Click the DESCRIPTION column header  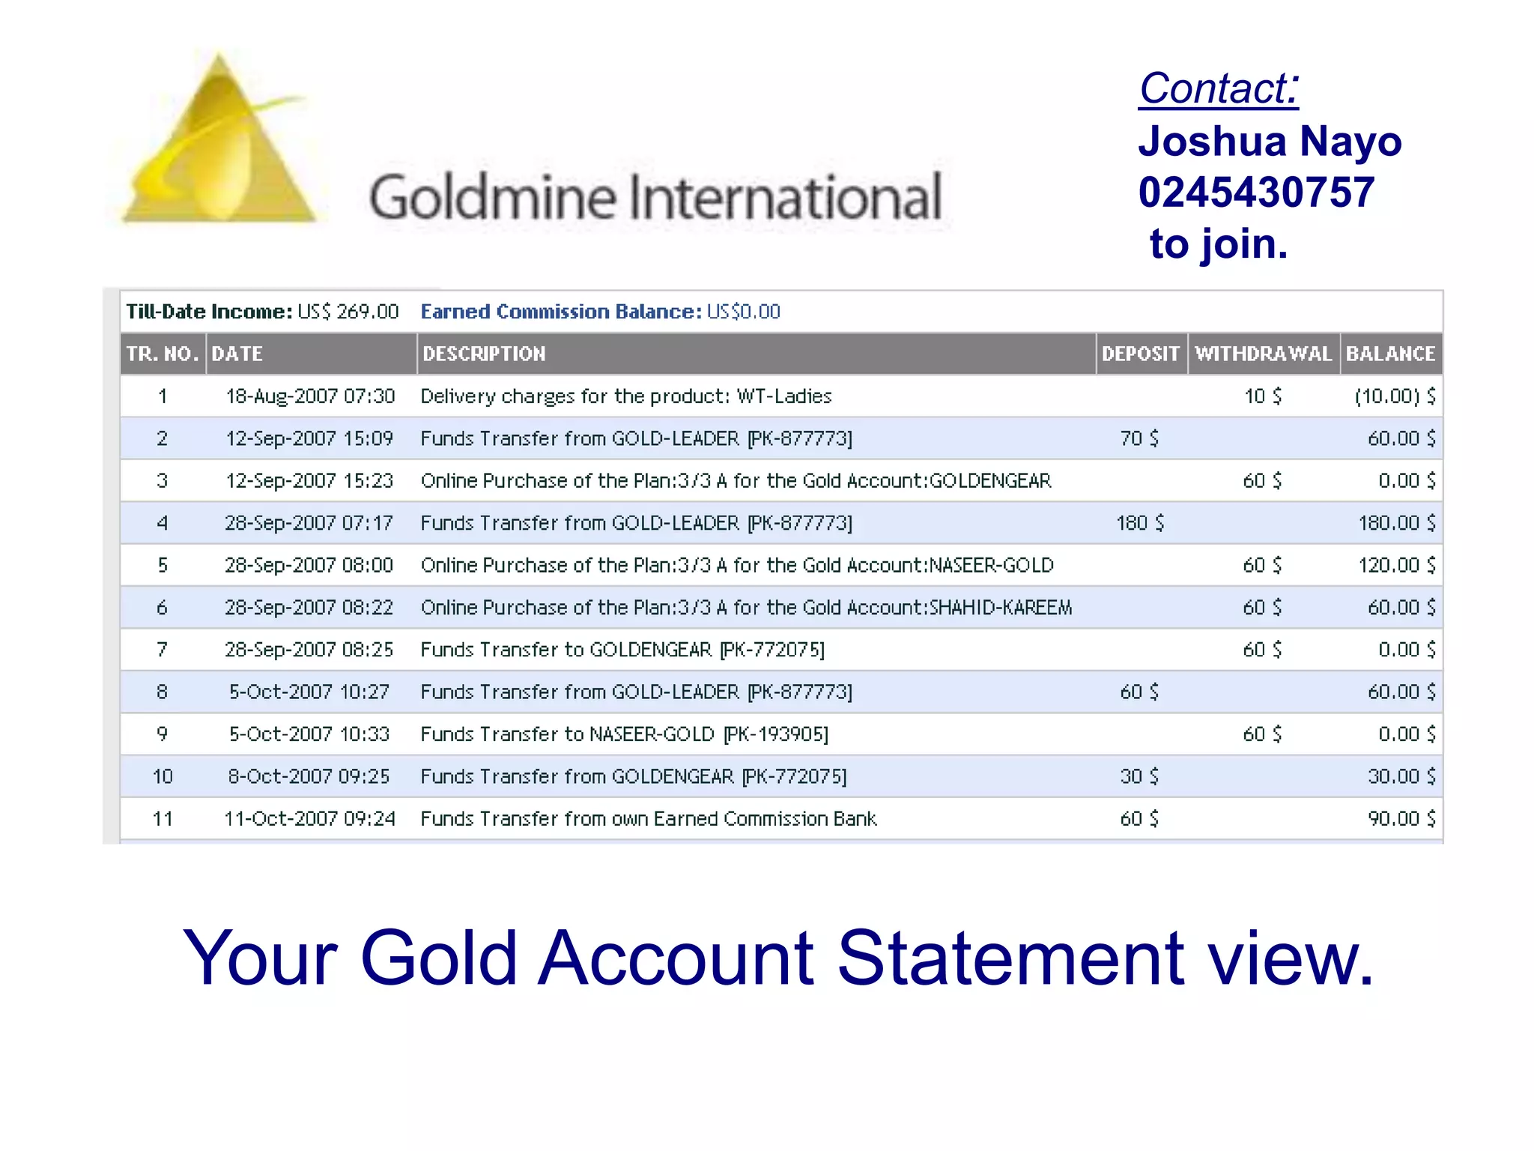[756, 354]
